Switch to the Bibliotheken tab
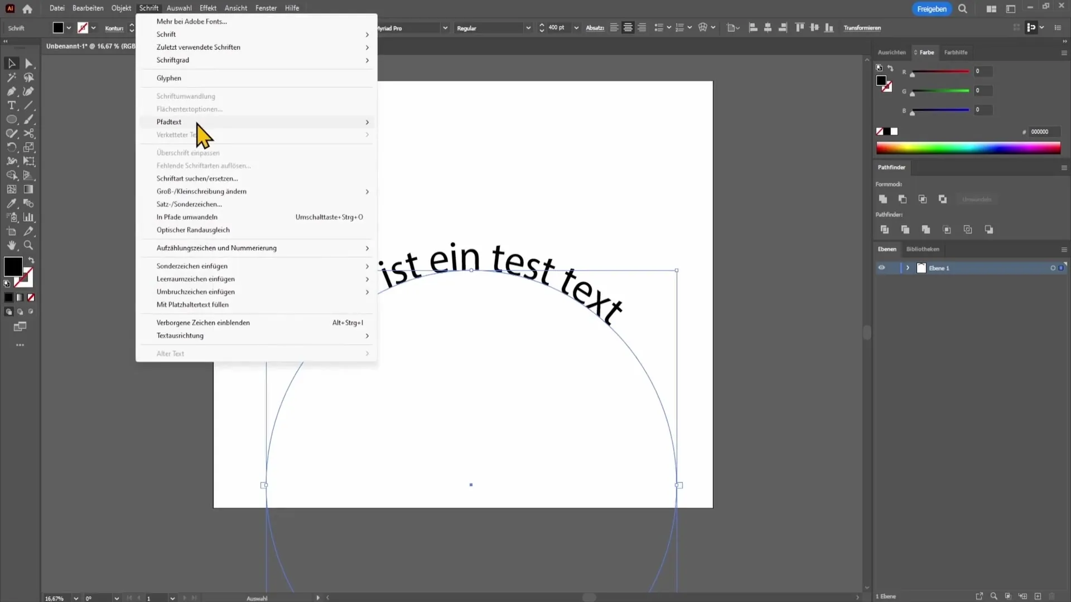 point(923,249)
